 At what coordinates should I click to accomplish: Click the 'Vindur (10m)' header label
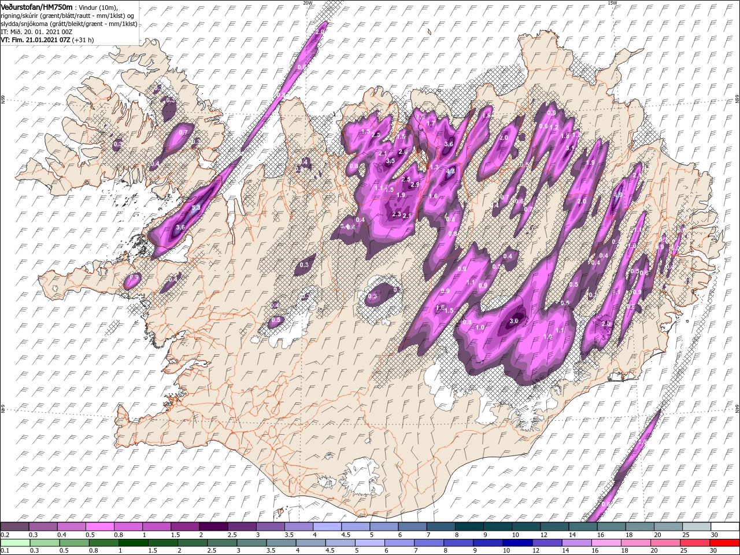(x=97, y=8)
